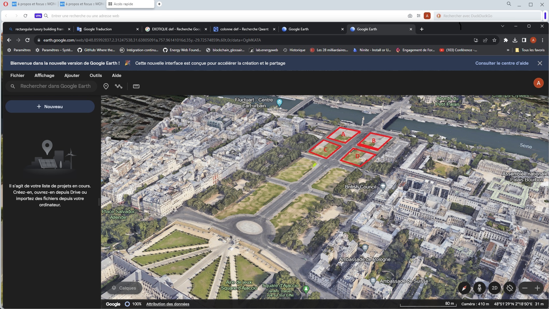Open the Paramètres bookmark

tap(19, 50)
